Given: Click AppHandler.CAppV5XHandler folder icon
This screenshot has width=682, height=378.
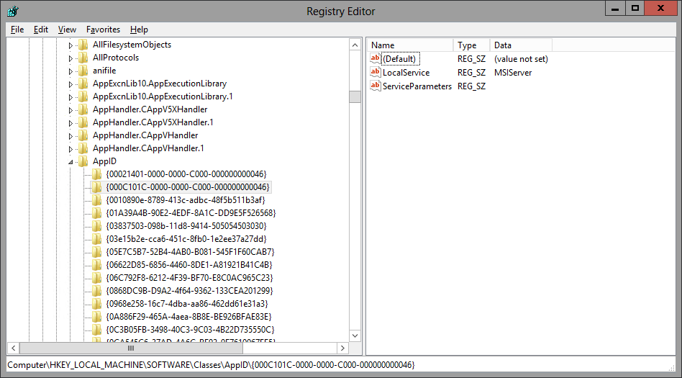Looking at the screenshot, I should pos(83,109).
